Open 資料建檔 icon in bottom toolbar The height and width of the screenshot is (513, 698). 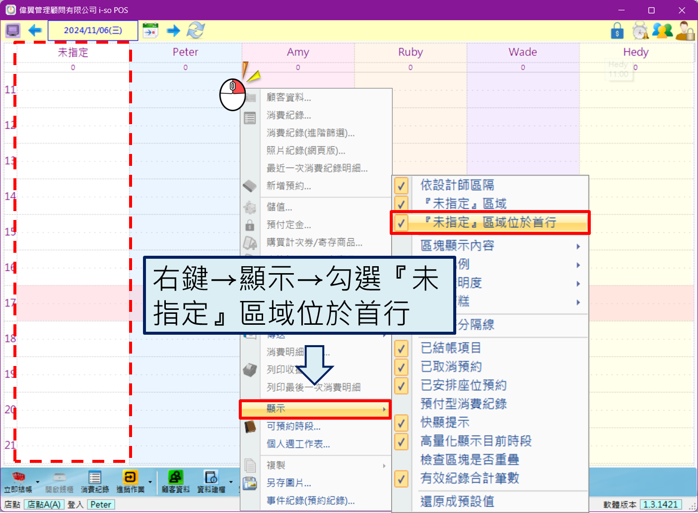coord(211,482)
